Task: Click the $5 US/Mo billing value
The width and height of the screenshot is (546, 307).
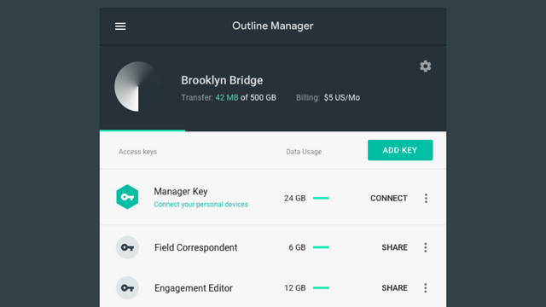Action: [x=342, y=98]
